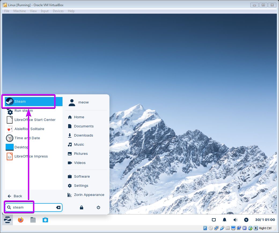Click VirtualBox network adapter indicator
Screen dimensions: 279x233
coord(216,228)
